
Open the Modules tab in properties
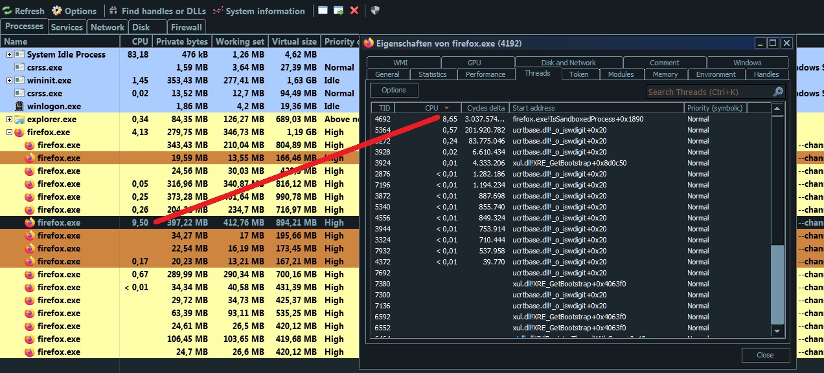coord(621,74)
